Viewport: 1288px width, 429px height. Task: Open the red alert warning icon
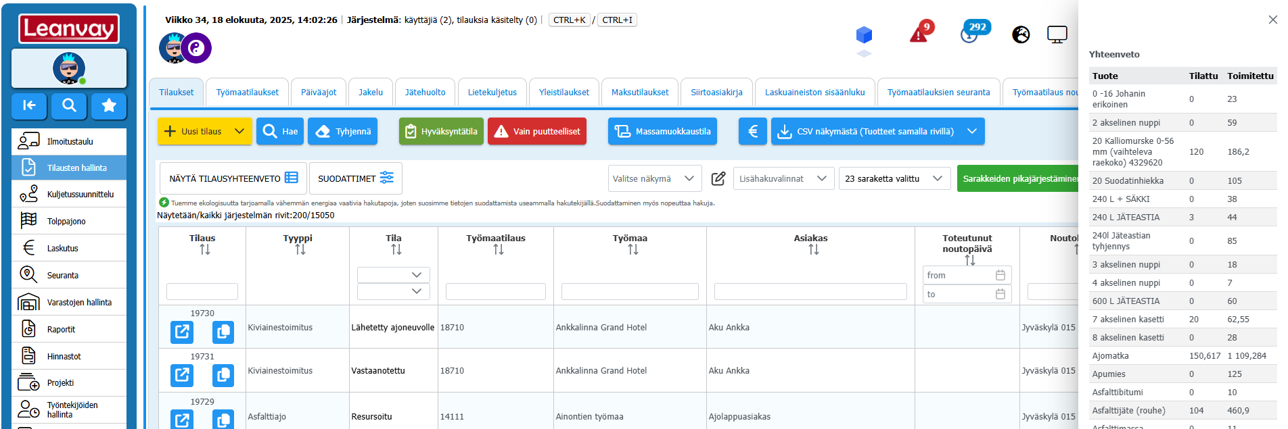(919, 32)
